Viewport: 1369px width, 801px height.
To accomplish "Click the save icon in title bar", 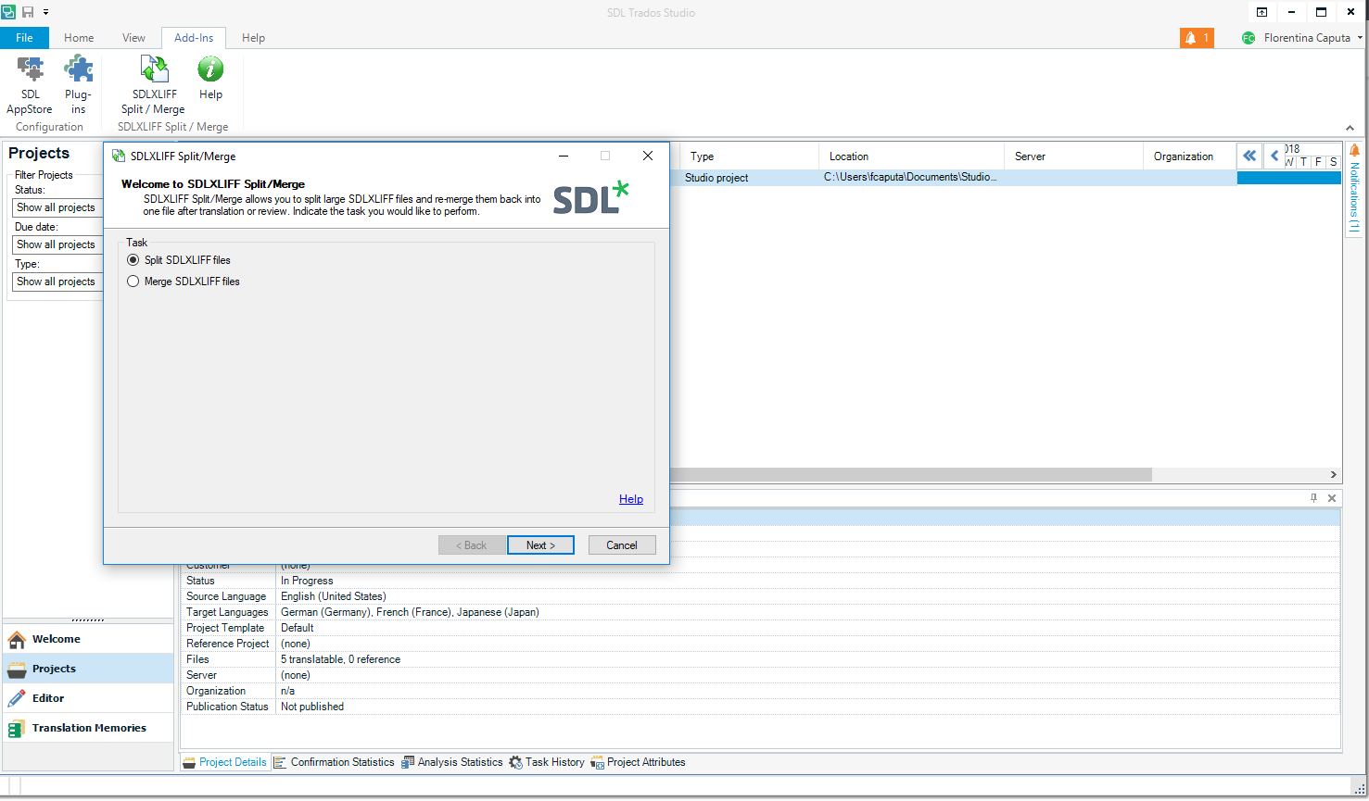I will point(27,12).
